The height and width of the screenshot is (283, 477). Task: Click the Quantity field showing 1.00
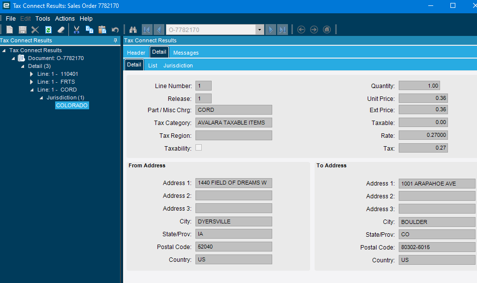pos(419,86)
